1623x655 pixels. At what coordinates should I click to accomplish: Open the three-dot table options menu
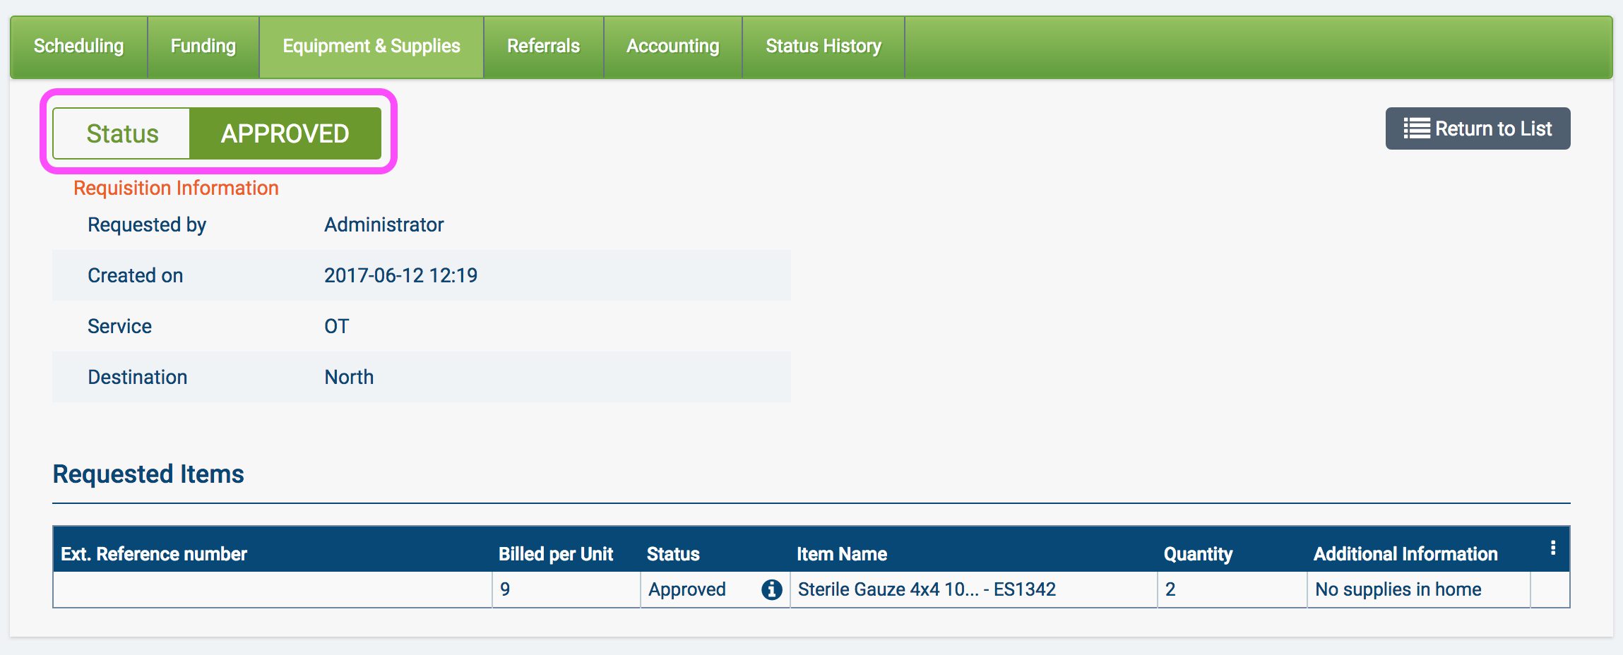click(1552, 548)
